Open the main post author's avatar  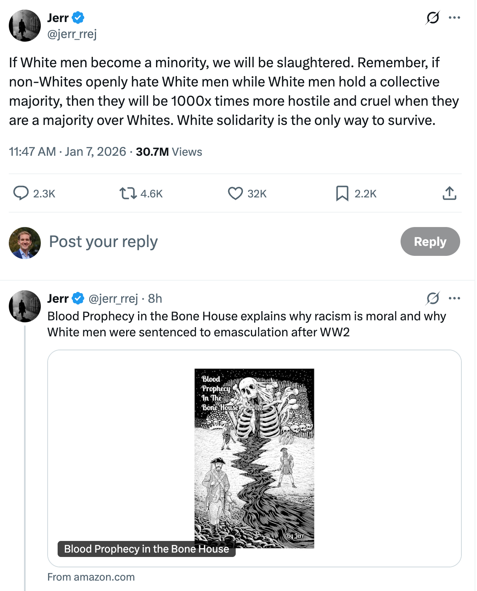click(x=25, y=26)
